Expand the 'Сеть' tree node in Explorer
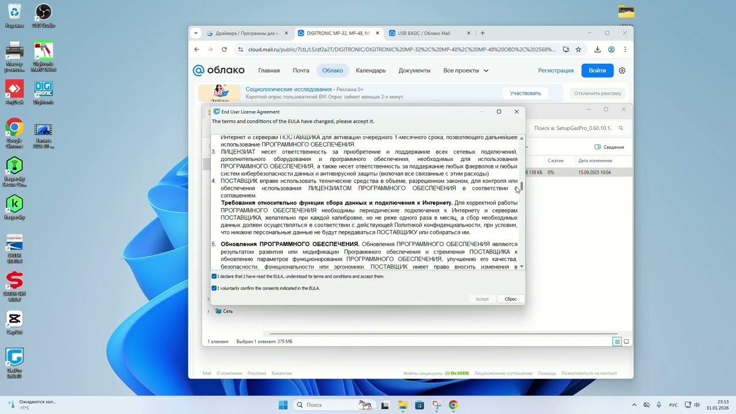 [208, 311]
